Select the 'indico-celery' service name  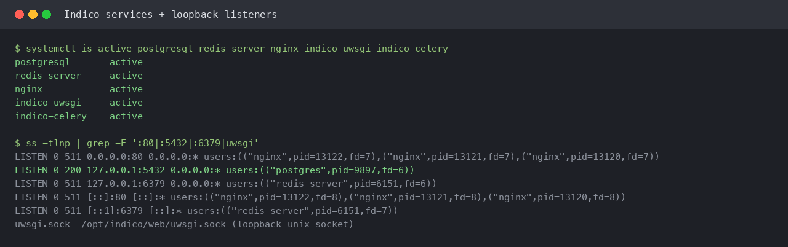pos(51,116)
